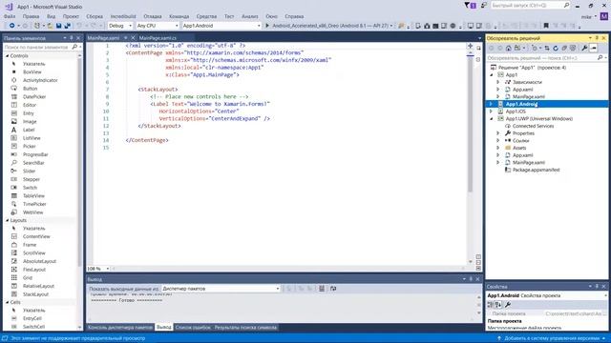Image resolution: width=611 pixels, height=343 pixels.
Task: Switch to the Список ошибок tab
Action: pyautogui.click(x=193, y=328)
